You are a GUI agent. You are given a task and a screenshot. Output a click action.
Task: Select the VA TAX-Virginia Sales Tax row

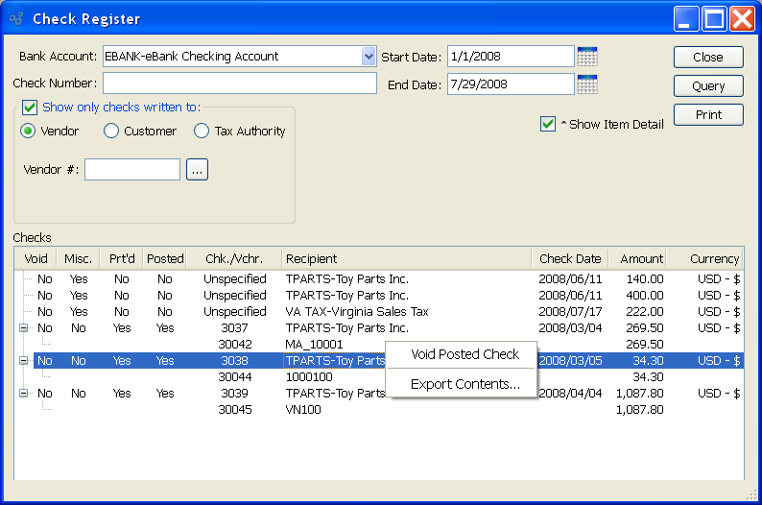[357, 312]
